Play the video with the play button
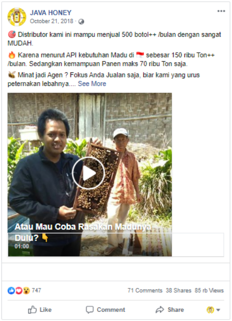232x321 pixels. tap(88, 173)
